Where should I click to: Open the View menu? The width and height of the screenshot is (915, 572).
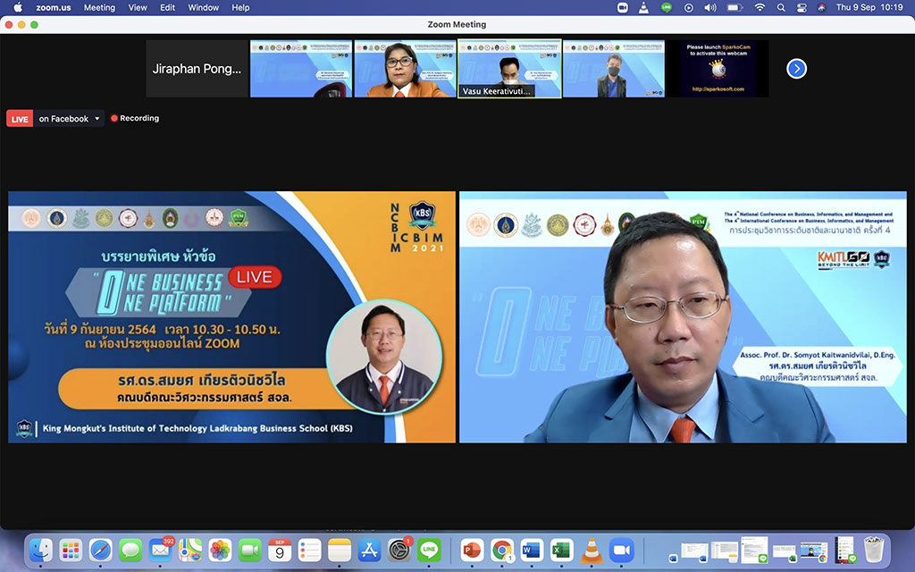coord(138,7)
